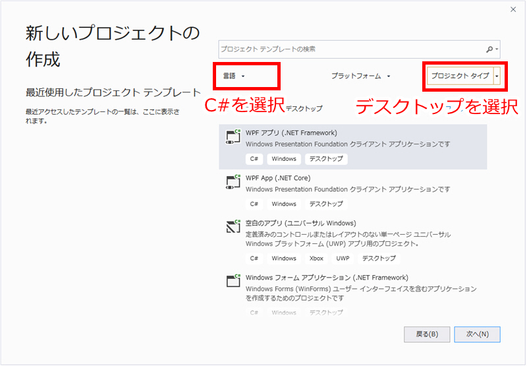The height and width of the screenshot is (366, 527).
Task: Click the 定義済みのコントロール description of 空白のアプリ
Action: click(348, 239)
